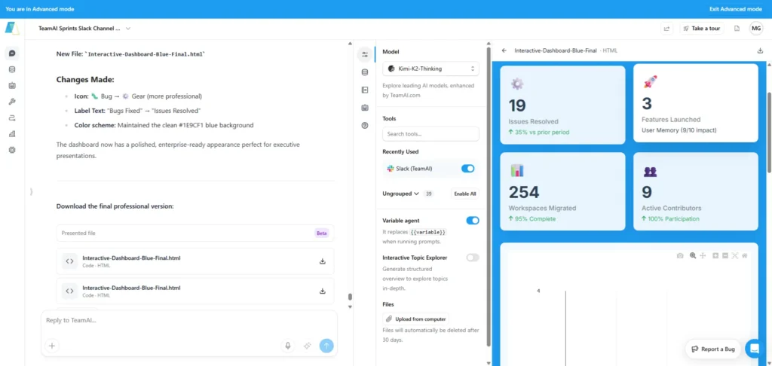Open the workflow route icon in left sidebar
This screenshot has width=772, height=366.
click(12, 117)
